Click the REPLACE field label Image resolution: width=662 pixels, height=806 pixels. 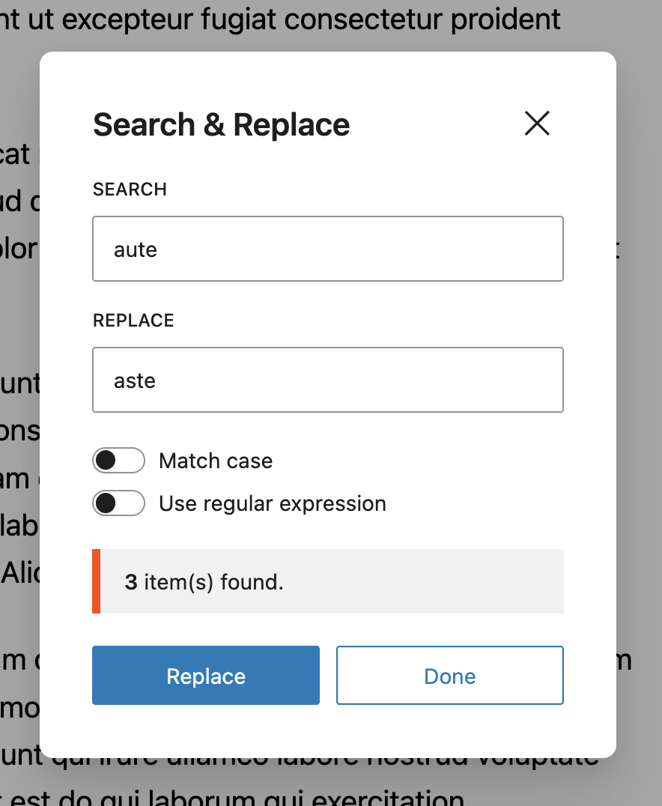click(133, 321)
